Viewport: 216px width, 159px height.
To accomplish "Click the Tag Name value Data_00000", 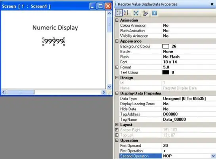I will pyautogui.click(x=174, y=119).
